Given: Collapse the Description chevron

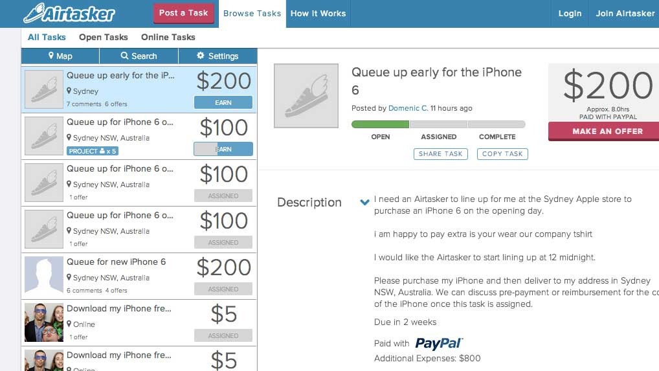Looking at the screenshot, I should 365,202.
